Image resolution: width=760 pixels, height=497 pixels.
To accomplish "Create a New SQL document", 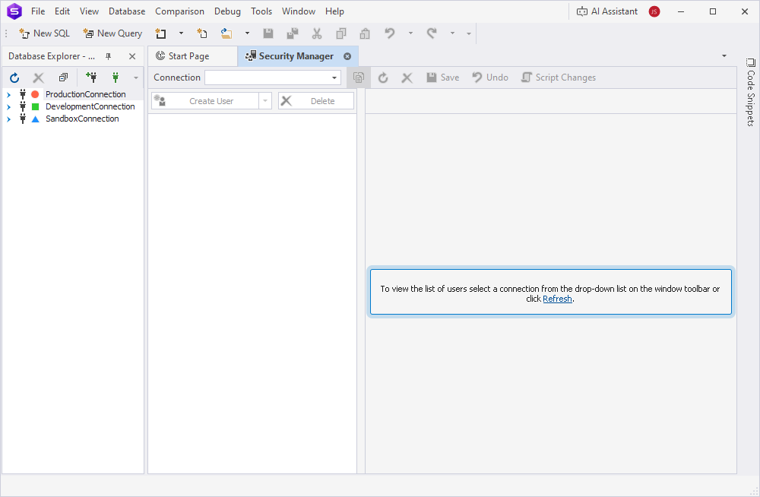I will (x=44, y=33).
